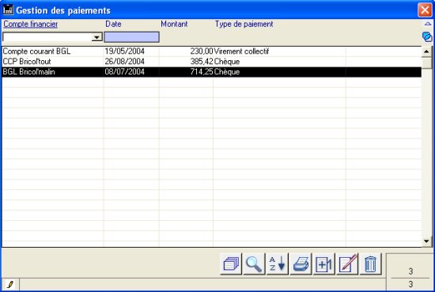Sort the list with A-Z icon
This screenshot has height=292, width=435.
coord(278,264)
